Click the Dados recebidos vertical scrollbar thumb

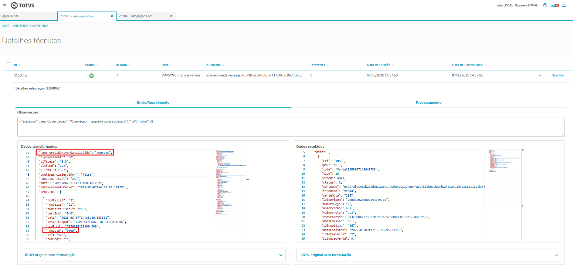point(523,206)
